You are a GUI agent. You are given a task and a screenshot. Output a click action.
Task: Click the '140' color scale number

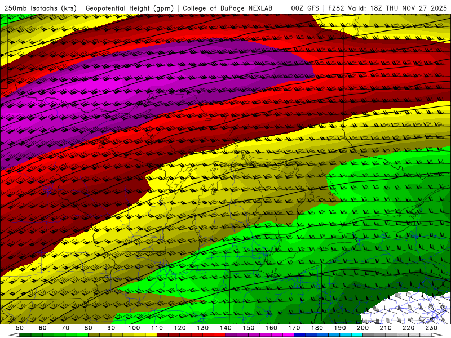225,328
